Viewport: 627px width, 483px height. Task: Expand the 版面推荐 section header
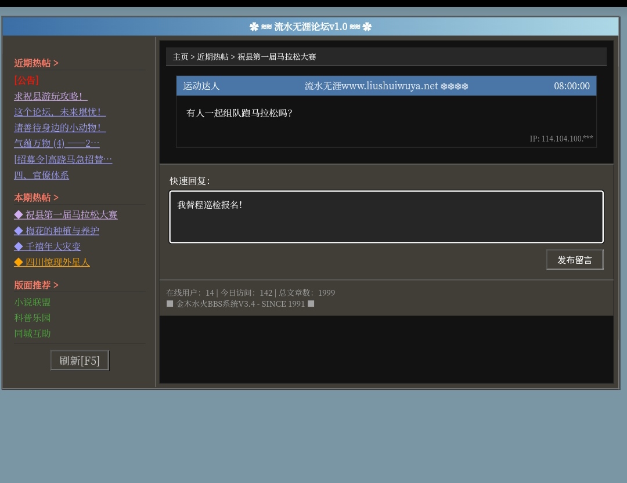(37, 285)
